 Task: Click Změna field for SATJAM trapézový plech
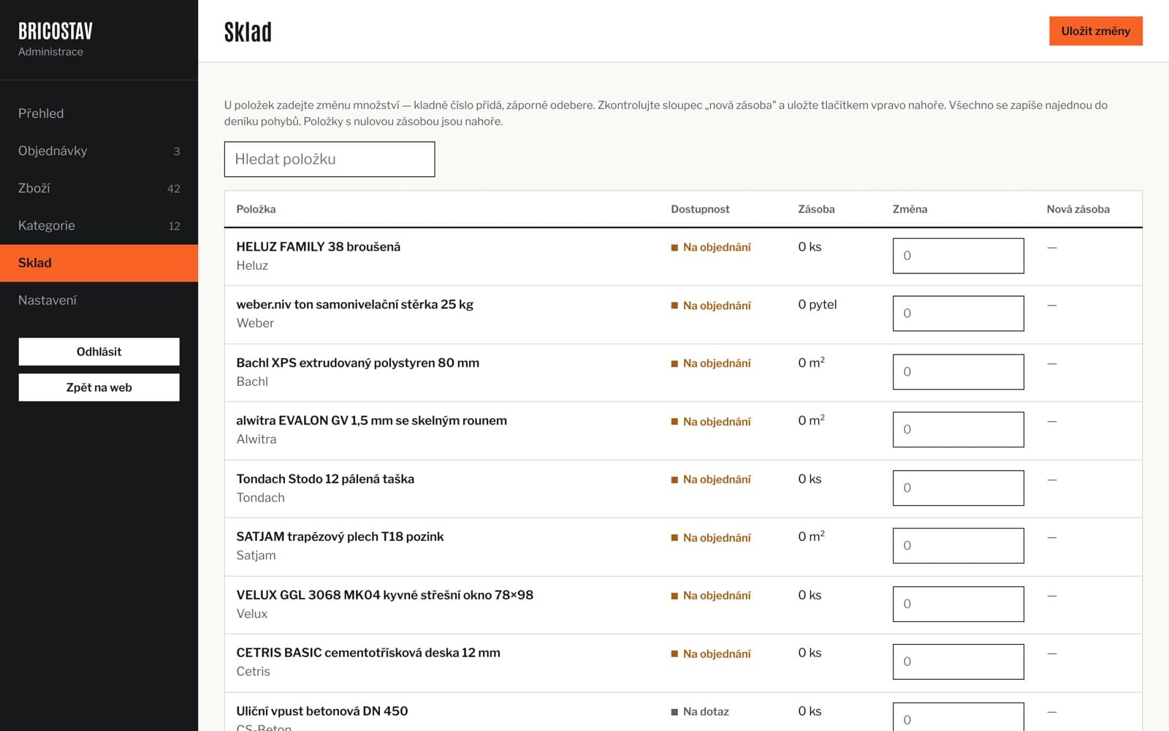958,545
